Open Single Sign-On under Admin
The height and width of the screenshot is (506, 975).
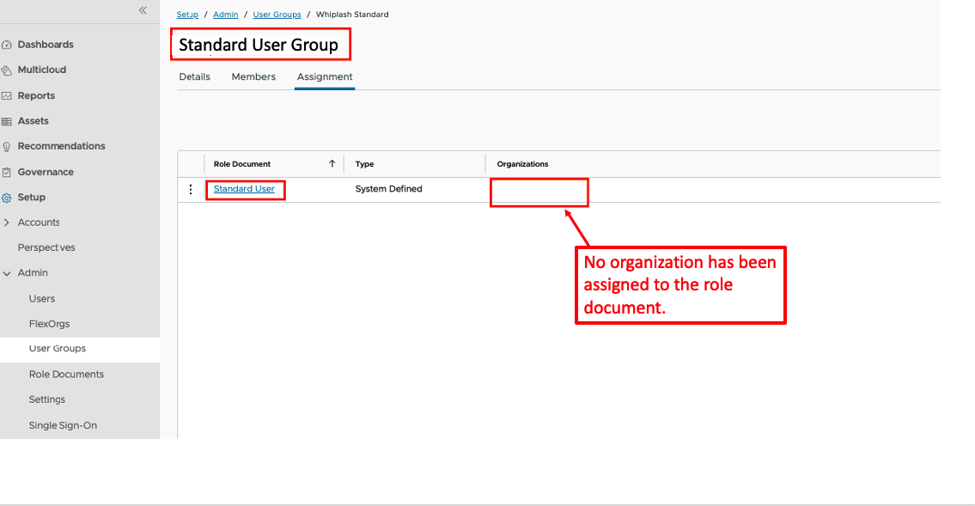point(63,426)
